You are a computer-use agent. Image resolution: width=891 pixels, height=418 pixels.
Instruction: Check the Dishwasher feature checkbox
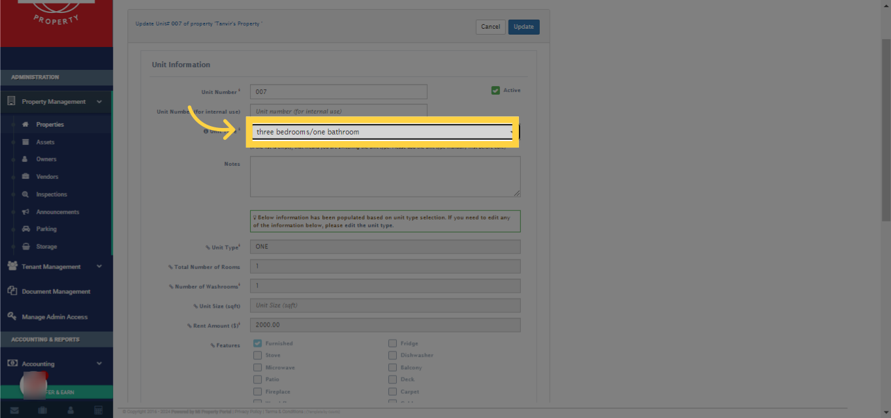(392, 355)
